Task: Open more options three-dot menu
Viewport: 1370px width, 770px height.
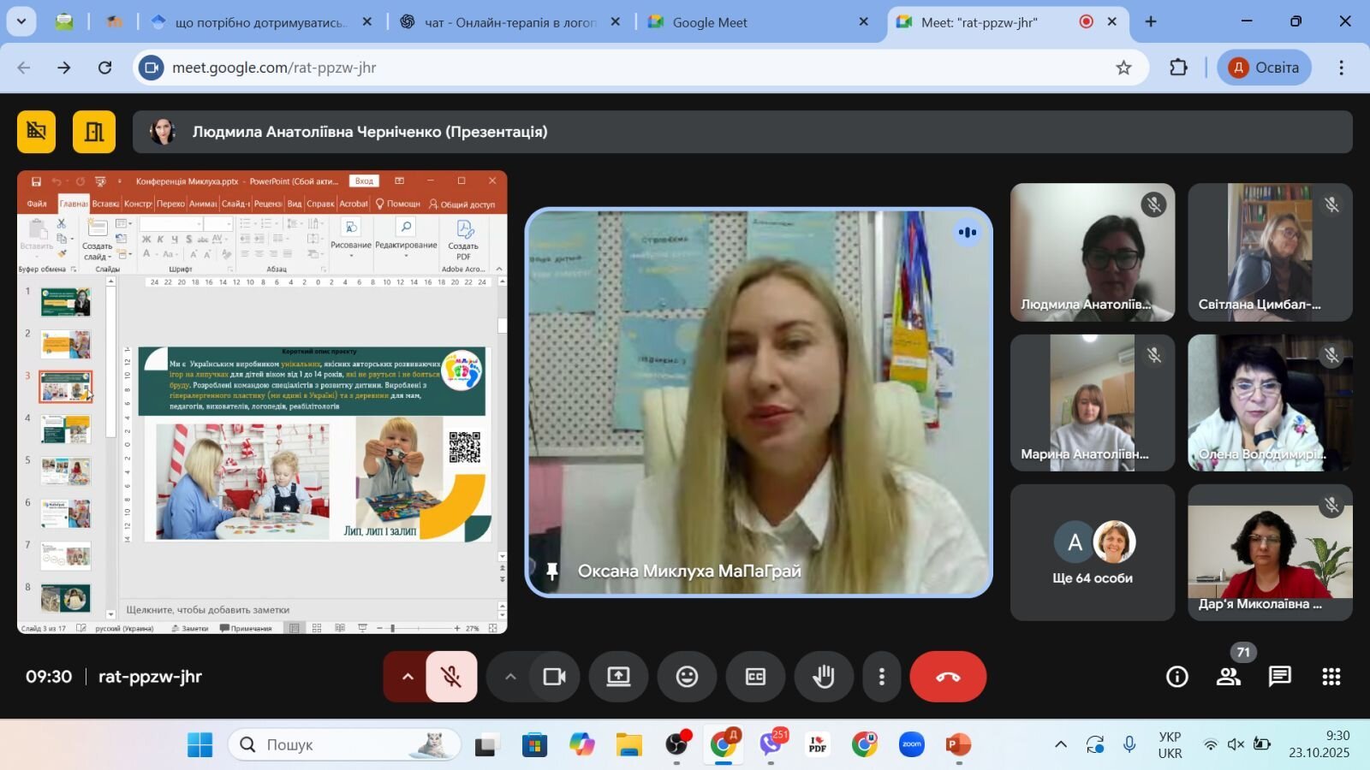Action: point(882,677)
